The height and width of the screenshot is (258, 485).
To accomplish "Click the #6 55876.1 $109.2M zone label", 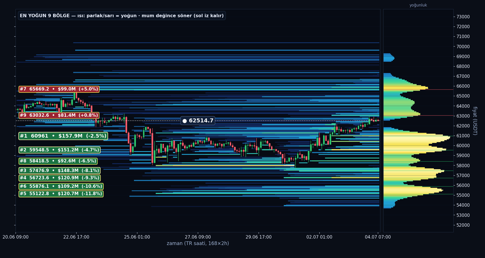I will click(61, 186).
